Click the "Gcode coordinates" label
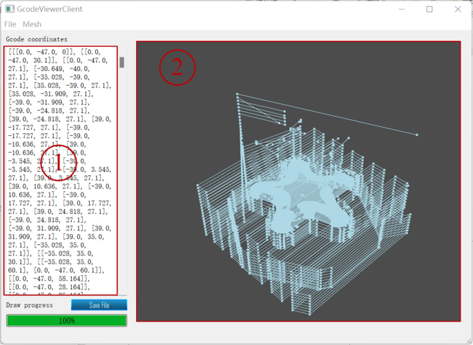Image resolution: width=473 pixels, height=345 pixels. [37, 39]
